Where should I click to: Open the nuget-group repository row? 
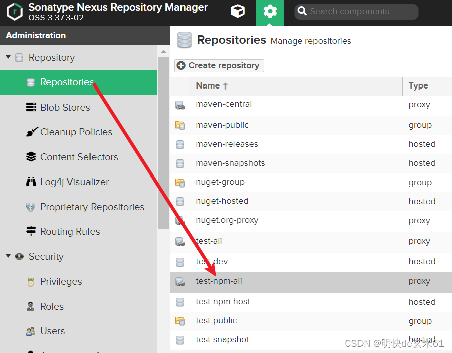[x=311, y=183]
